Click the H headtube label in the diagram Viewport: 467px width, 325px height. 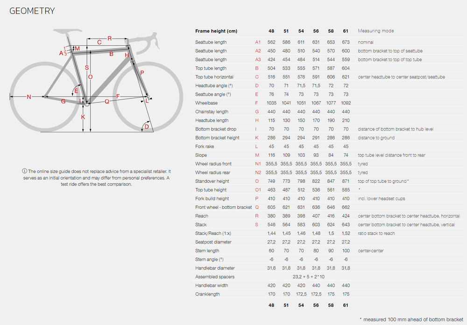pos(127,55)
